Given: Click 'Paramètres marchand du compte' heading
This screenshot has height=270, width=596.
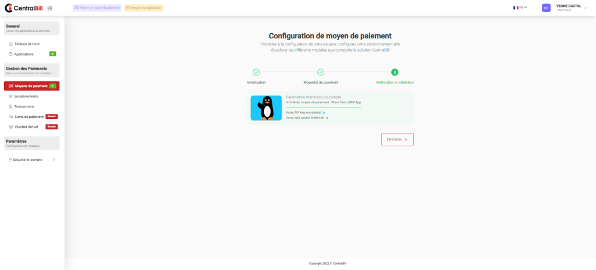Looking at the screenshot, I should (x=313, y=97).
